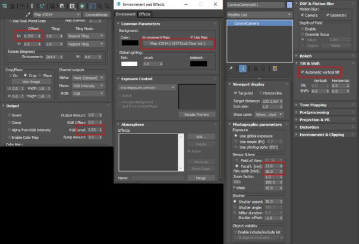Click the material editor toolbar icon at top left

[x=5, y=4]
